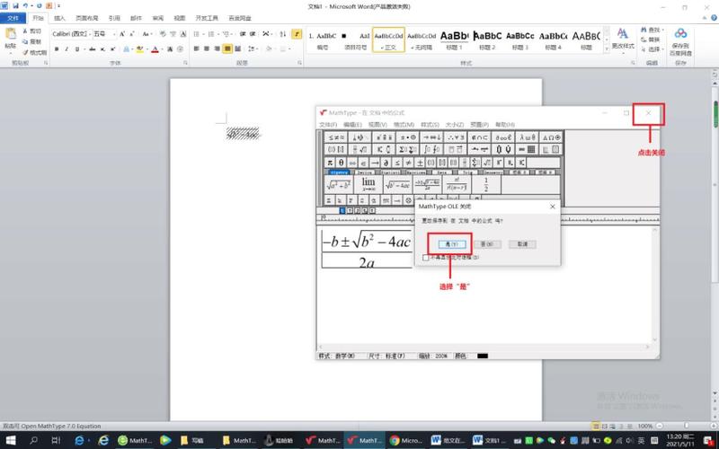Screen dimensions: 719x449
Task: Click the MathType vertical scrollbar
Action: 655,284
